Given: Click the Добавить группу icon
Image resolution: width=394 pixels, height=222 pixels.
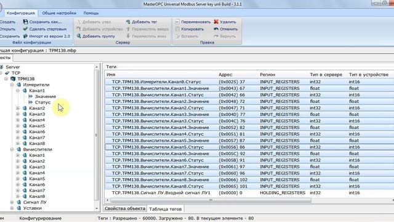Looking at the screenshot, I should pyautogui.click(x=79, y=36).
